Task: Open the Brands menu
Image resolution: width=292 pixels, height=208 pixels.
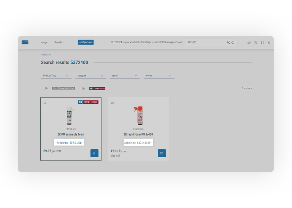Action: 59,42
